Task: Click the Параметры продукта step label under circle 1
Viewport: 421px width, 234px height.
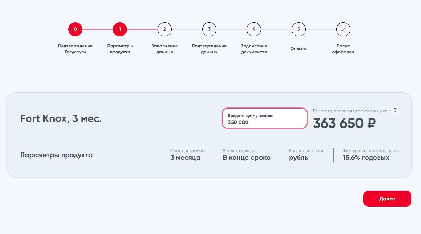Action: 120,49
